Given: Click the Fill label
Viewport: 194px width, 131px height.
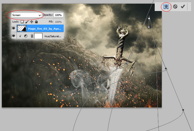Looking at the screenshot, I should coord(51,22).
